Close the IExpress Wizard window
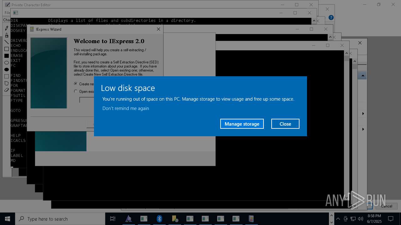The image size is (401, 225). 159,29
